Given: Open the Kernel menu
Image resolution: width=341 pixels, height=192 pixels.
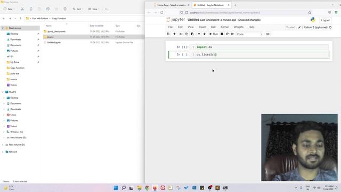Looking at the screenshot, I should [x=224, y=27].
